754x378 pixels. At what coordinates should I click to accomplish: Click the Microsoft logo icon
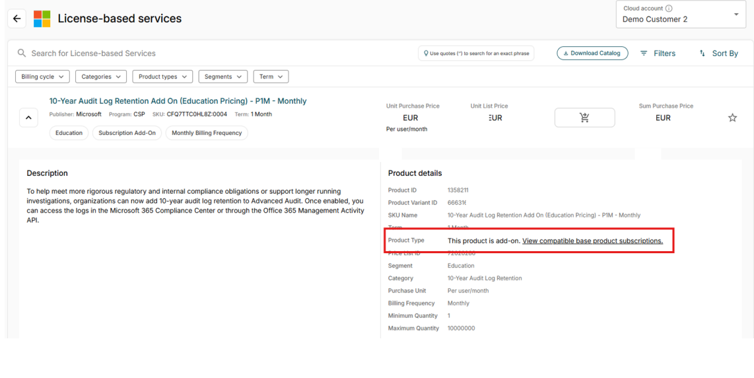pos(42,19)
